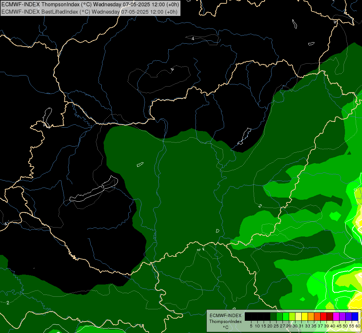Click legend tick value 15

point(264,326)
